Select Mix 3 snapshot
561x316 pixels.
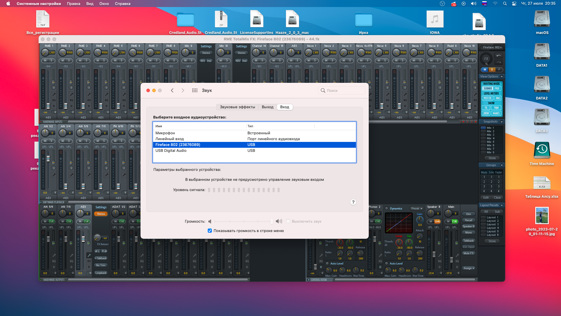[491, 135]
